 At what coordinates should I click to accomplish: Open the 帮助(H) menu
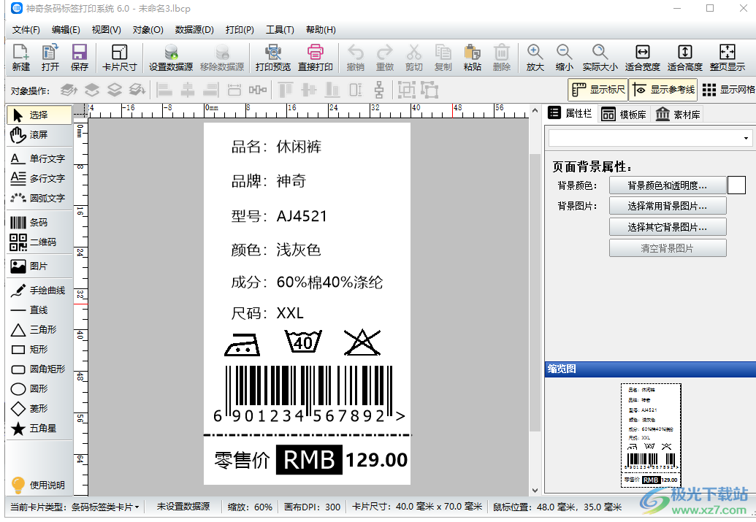321,30
